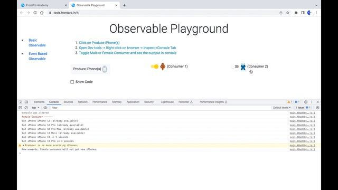The image size is (338, 190).
Task: Select 'Now onwards, Female consumer' log line
Action: coord(60,149)
